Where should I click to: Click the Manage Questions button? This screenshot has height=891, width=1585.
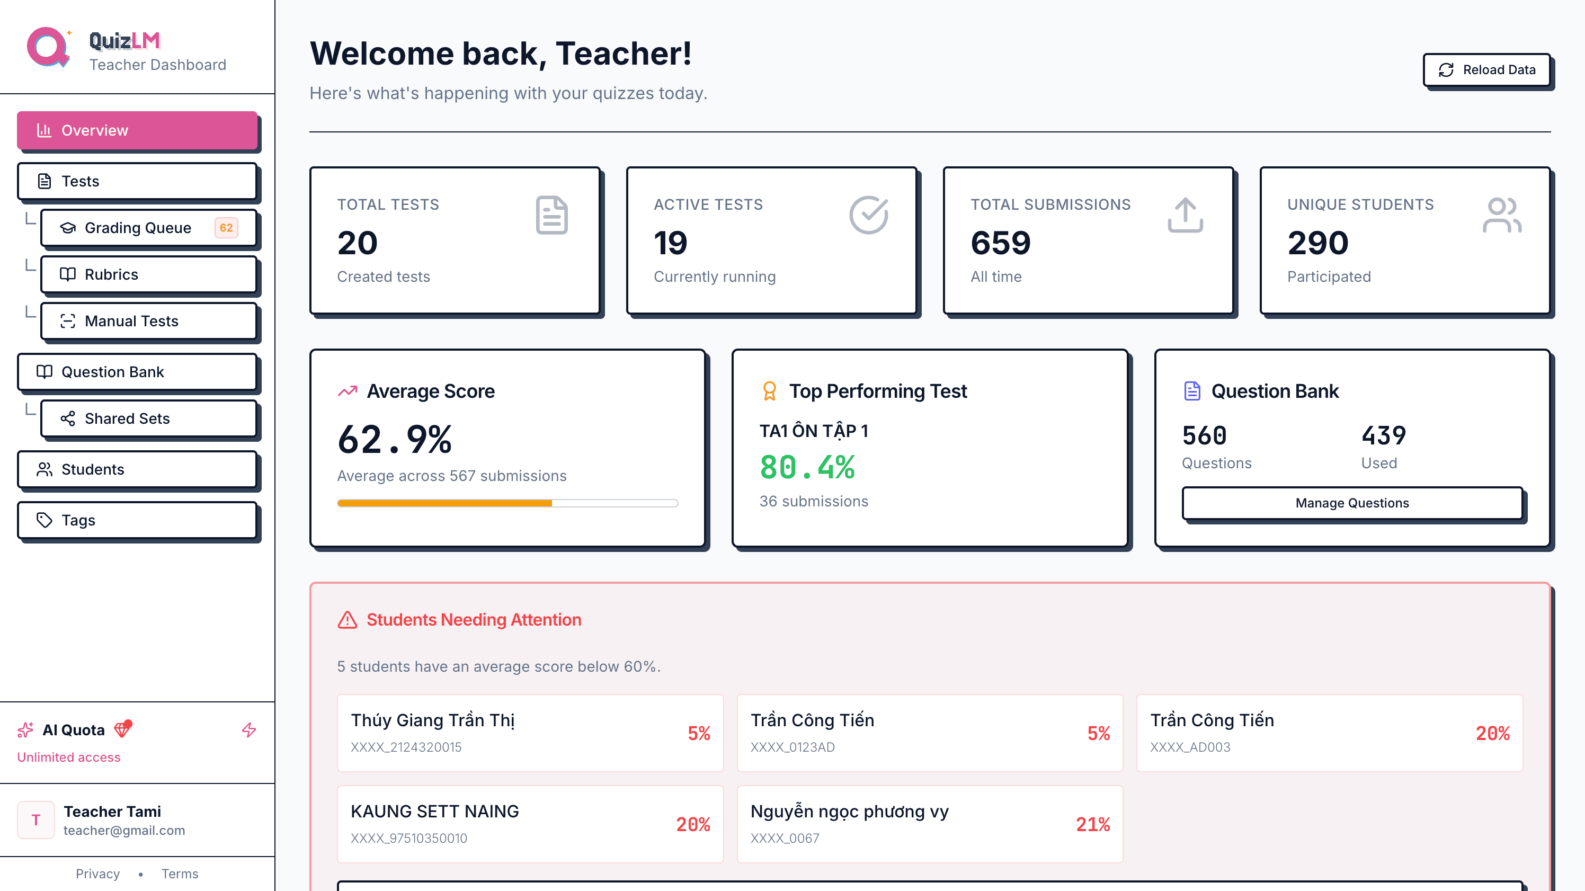[1352, 503]
